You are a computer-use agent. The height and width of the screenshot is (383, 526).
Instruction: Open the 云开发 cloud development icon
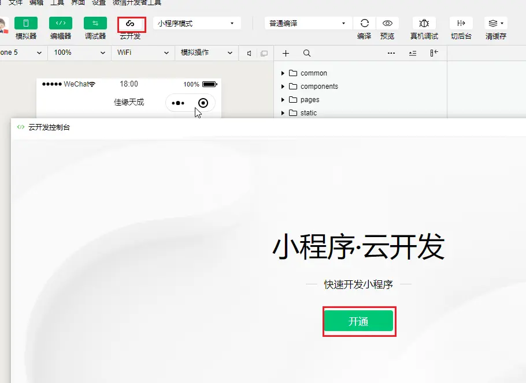coord(130,24)
